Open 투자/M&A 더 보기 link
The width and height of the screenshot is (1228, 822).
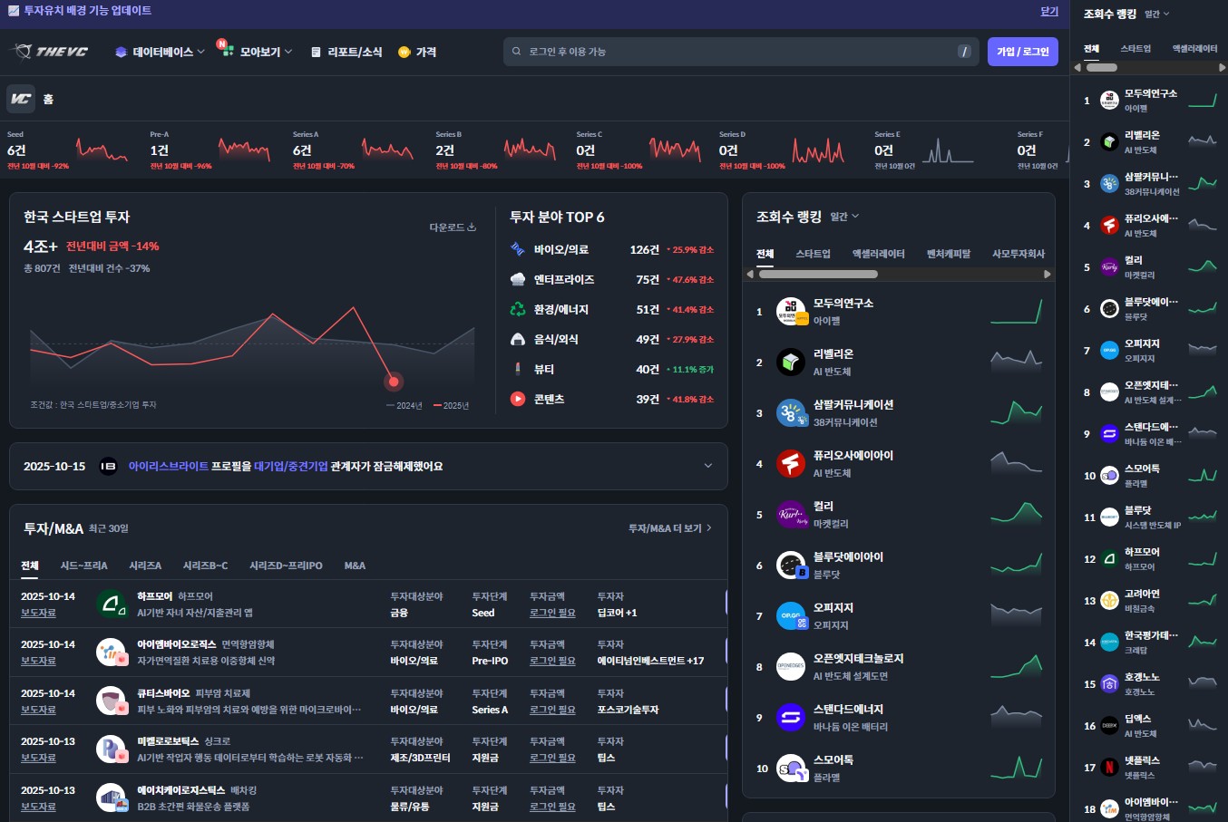click(x=669, y=528)
